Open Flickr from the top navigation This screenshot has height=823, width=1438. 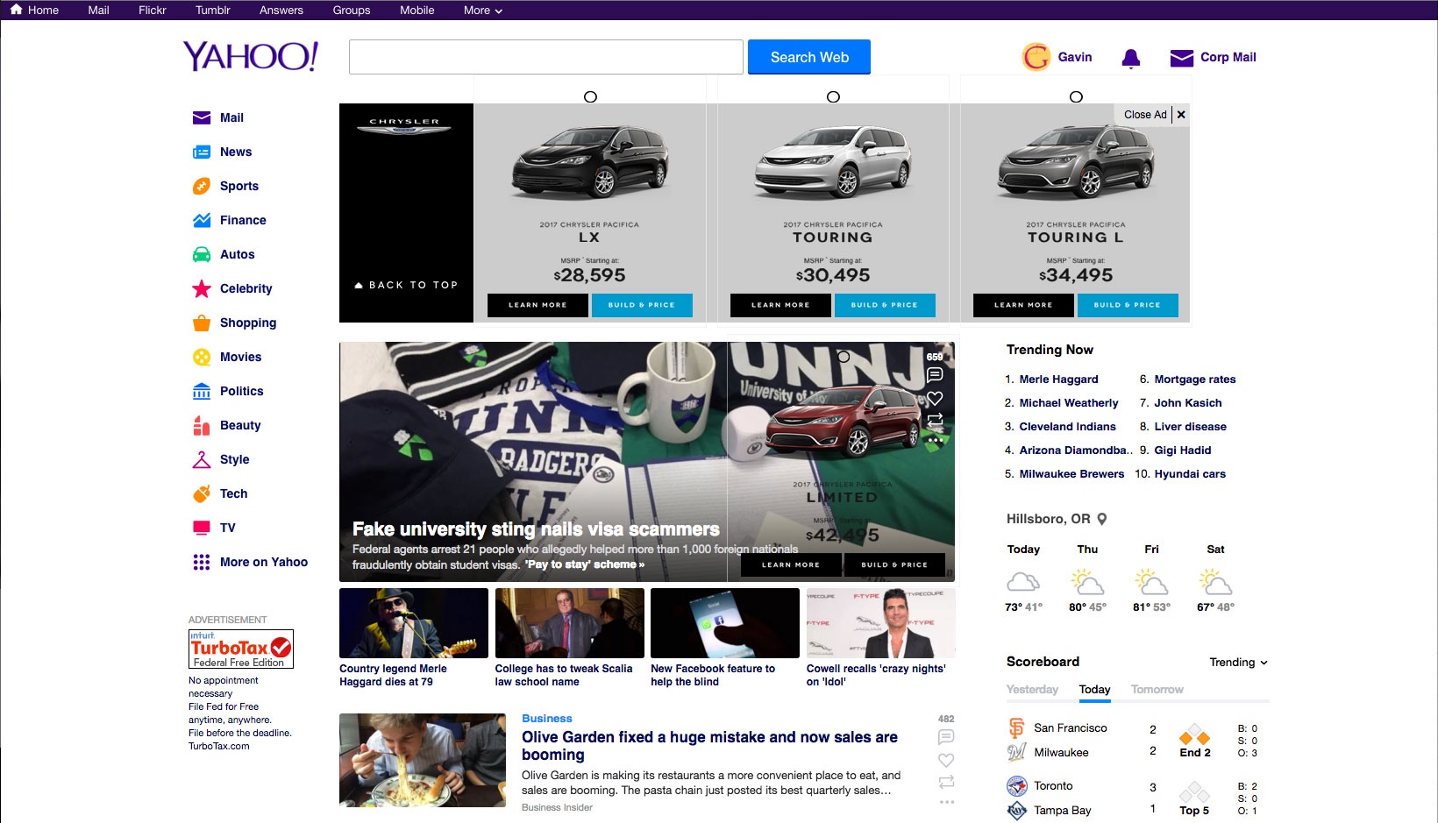pos(153,11)
